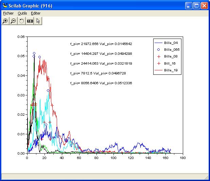
Task: Close the Scilab Graphic window
Action: [204, 6]
